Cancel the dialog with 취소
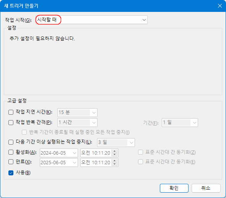The height and width of the screenshot is (198, 226). coord(206,188)
